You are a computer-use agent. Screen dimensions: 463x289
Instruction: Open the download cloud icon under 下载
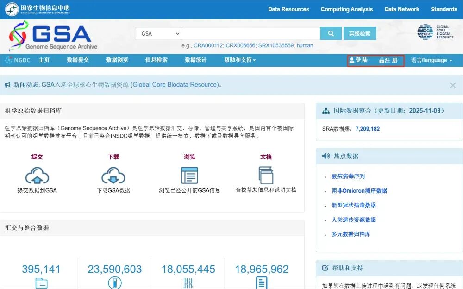113,176
